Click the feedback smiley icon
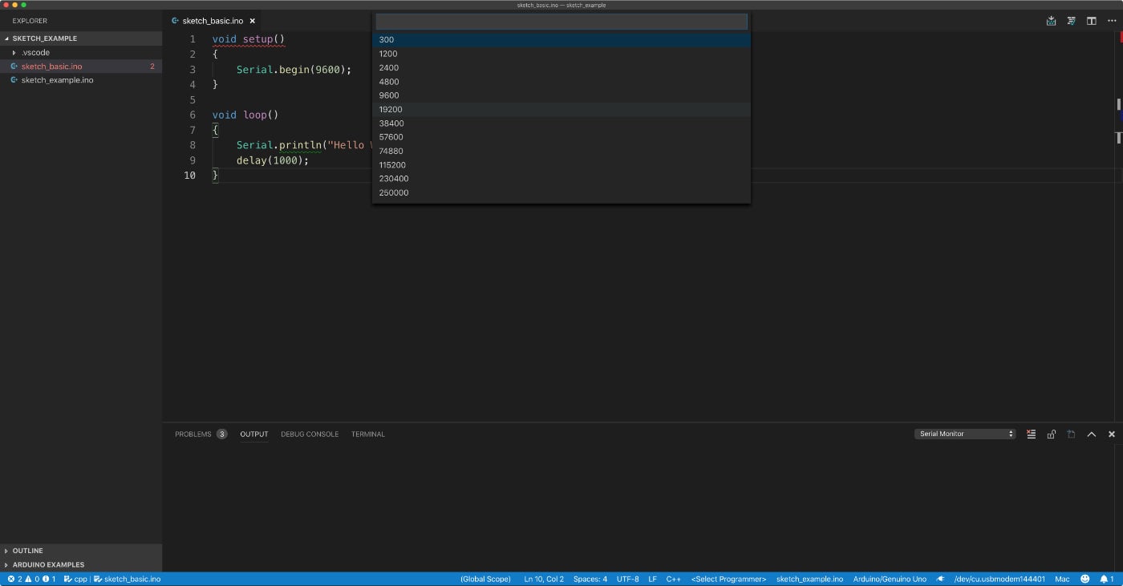 click(x=1085, y=579)
